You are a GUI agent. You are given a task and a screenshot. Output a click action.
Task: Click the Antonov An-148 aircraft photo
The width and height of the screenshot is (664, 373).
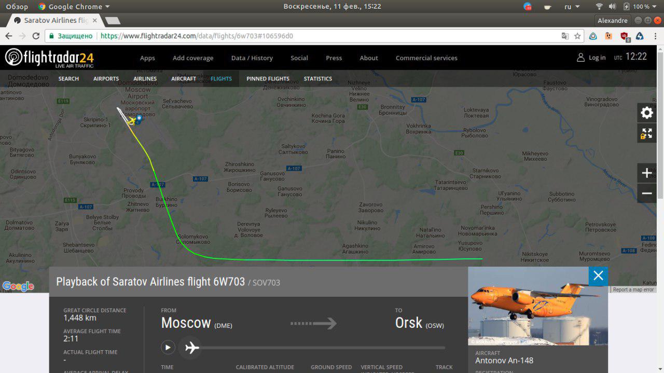(537, 306)
